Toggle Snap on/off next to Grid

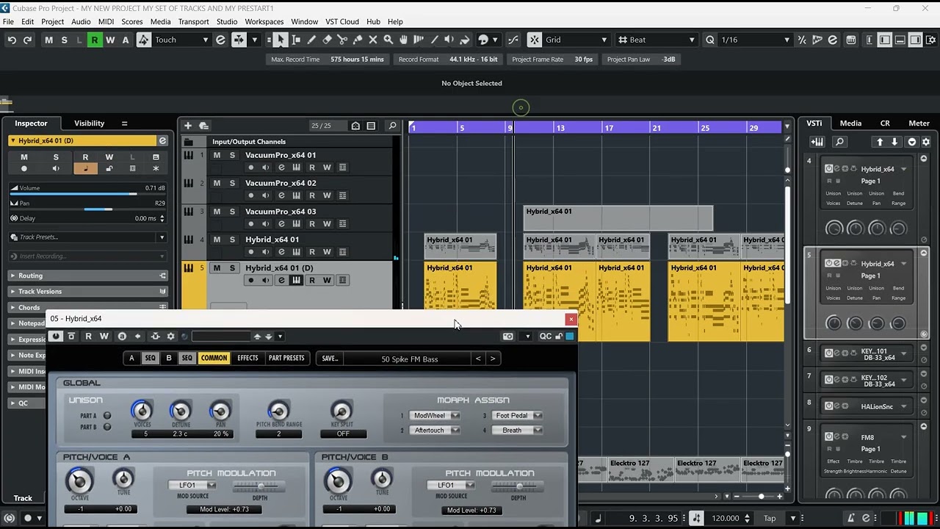[x=534, y=40]
